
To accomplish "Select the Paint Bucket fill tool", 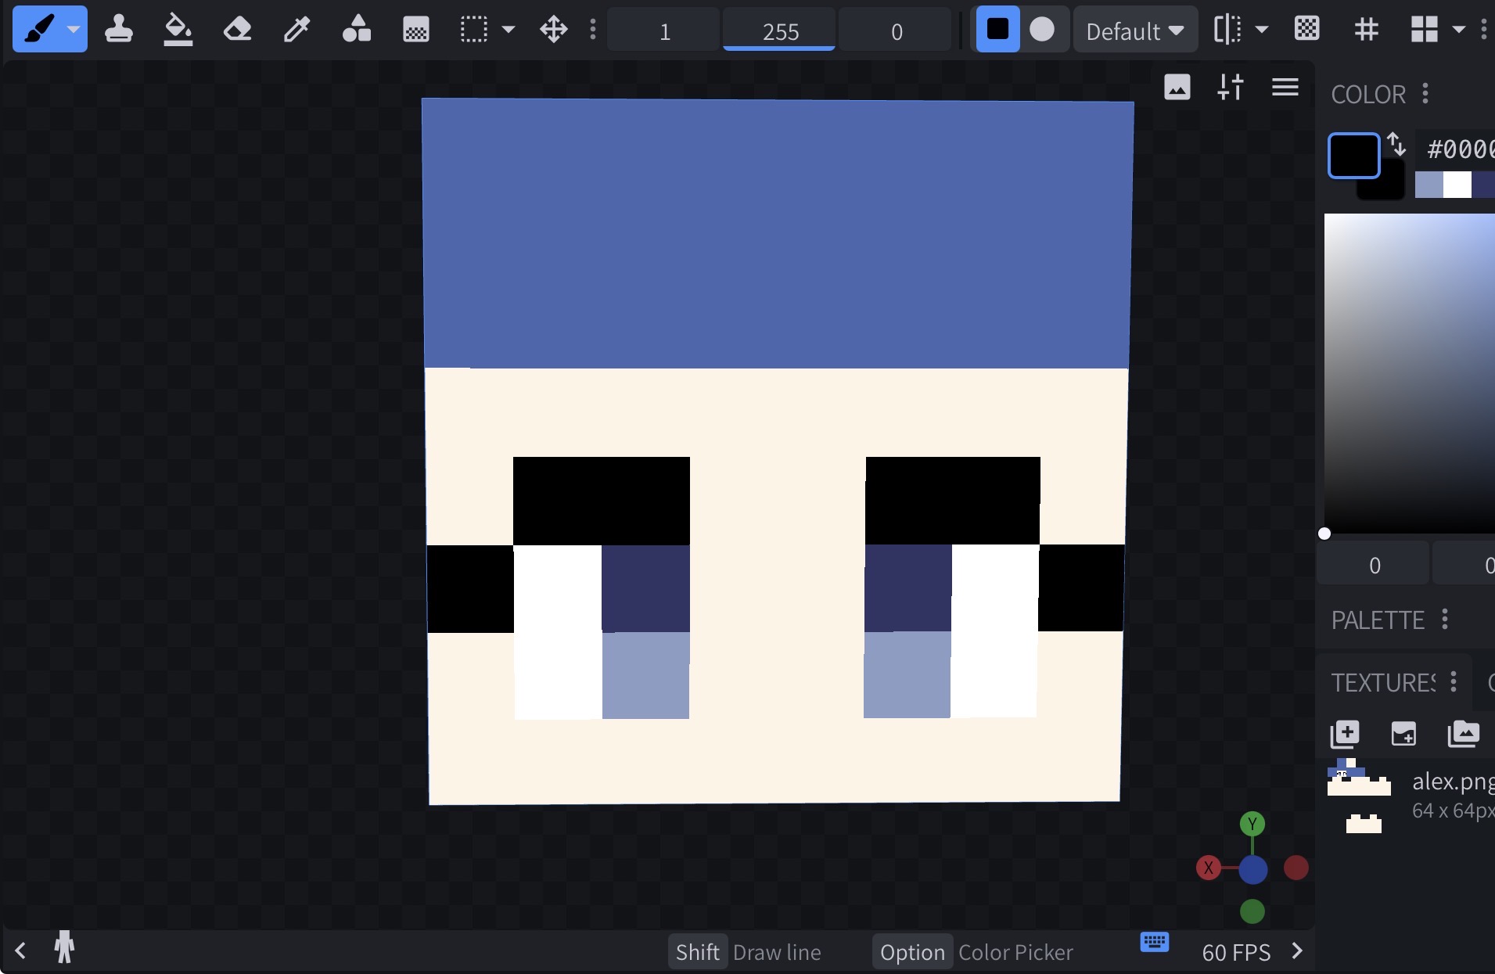I will (x=178, y=30).
